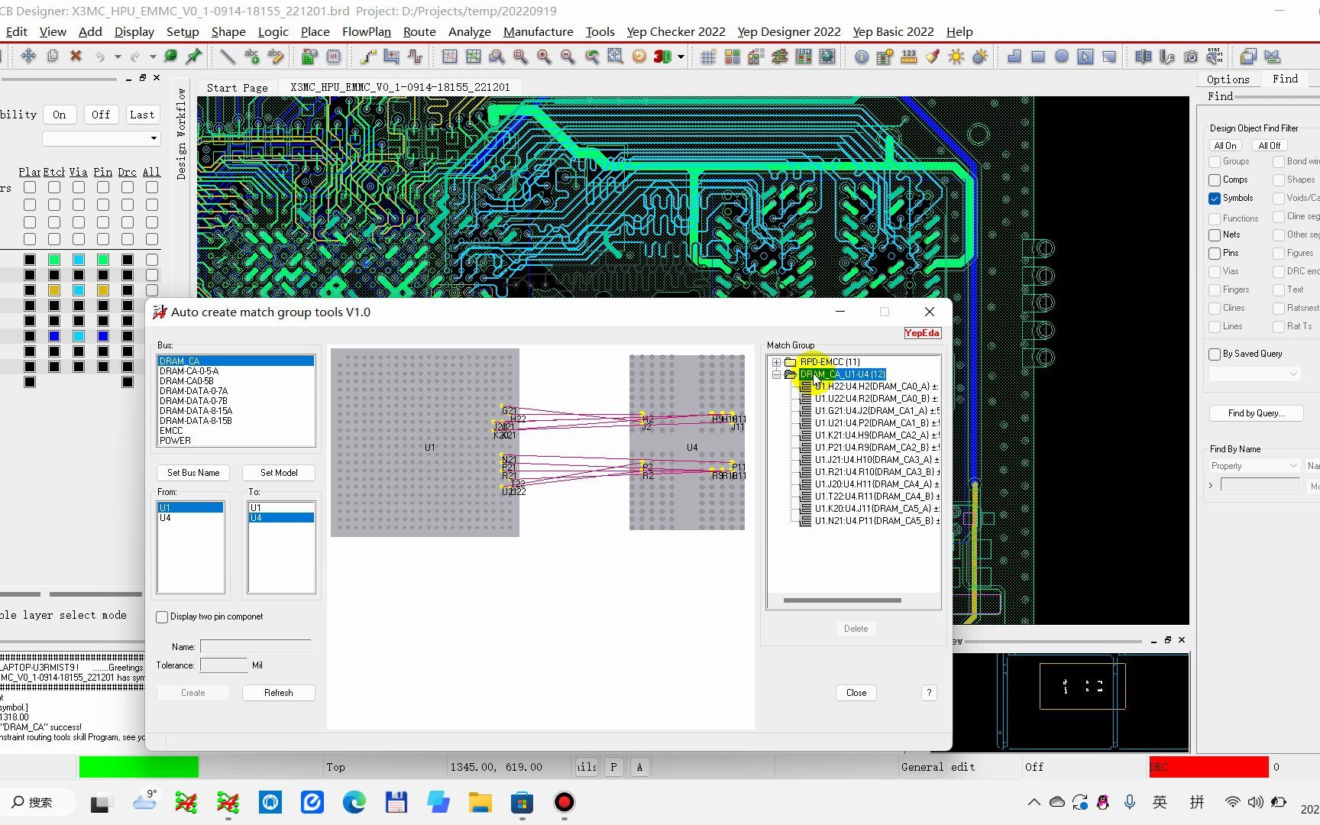Expand the RPD-EMCC match group node
The height and width of the screenshot is (825, 1320).
(x=777, y=362)
